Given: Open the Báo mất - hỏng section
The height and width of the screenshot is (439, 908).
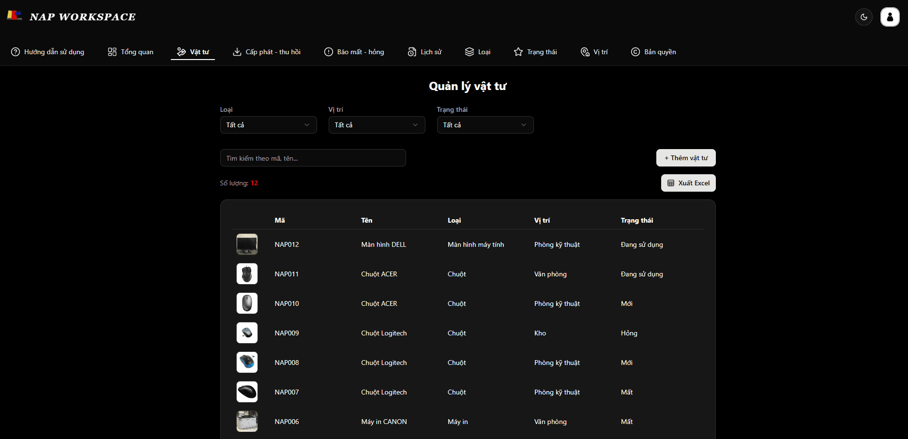Looking at the screenshot, I should [x=354, y=52].
